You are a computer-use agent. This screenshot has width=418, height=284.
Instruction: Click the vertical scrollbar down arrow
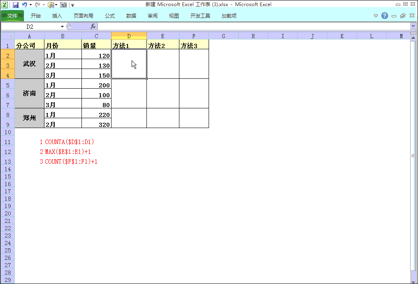[413, 282]
